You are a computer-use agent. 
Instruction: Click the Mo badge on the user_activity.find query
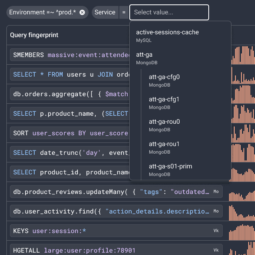[x=216, y=211]
